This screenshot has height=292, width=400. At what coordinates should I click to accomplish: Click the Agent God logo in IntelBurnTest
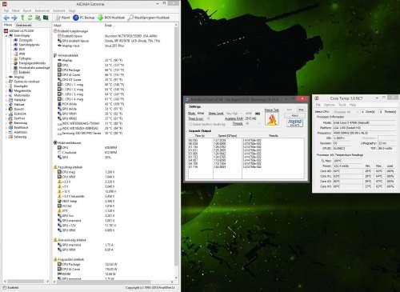(x=294, y=122)
